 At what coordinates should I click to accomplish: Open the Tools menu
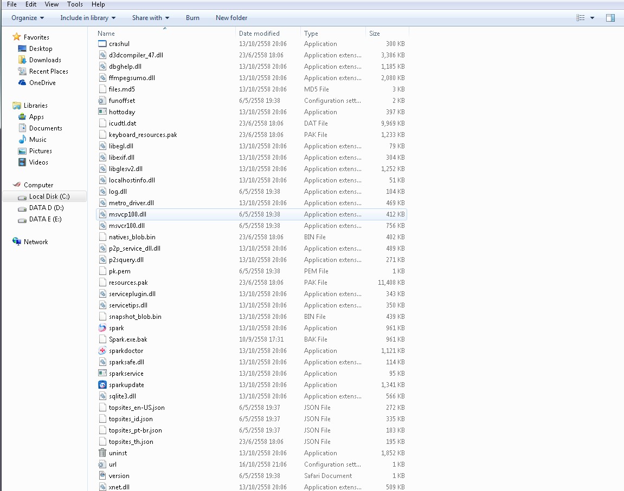click(75, 4)
